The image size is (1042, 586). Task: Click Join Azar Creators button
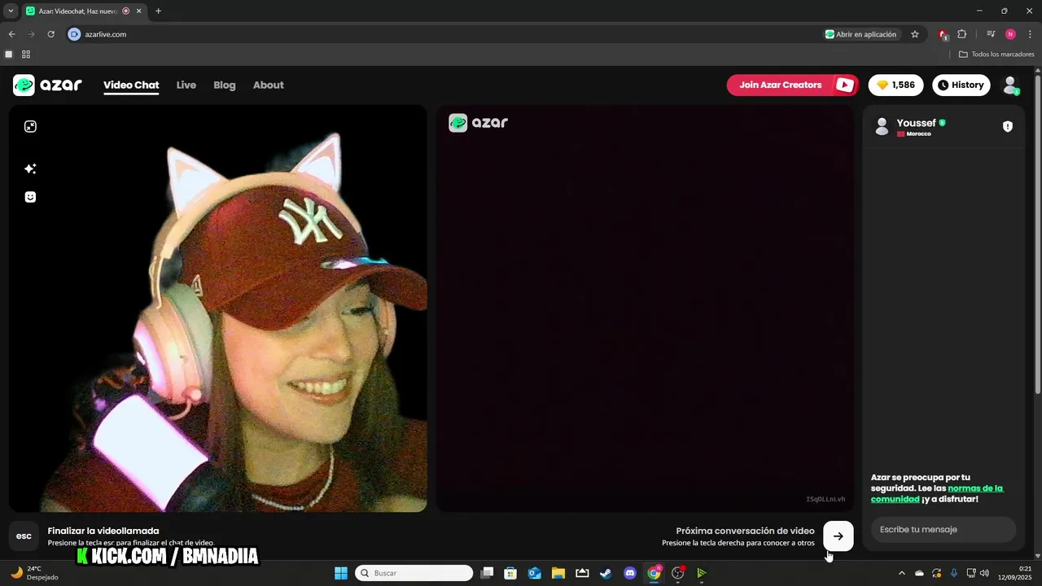(x=792, y=85)
